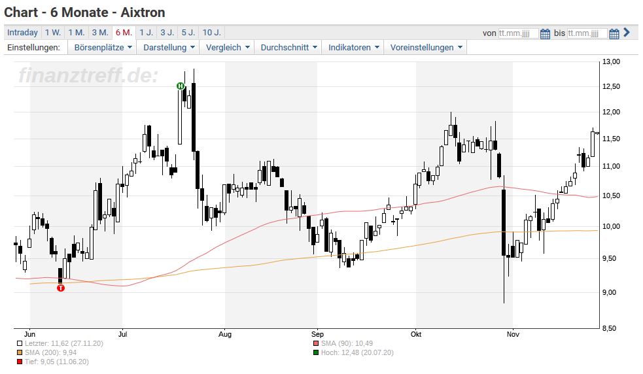643x374 pixels.
Task: Click the 11,50 price axis label
Action: tap(611, 139)
